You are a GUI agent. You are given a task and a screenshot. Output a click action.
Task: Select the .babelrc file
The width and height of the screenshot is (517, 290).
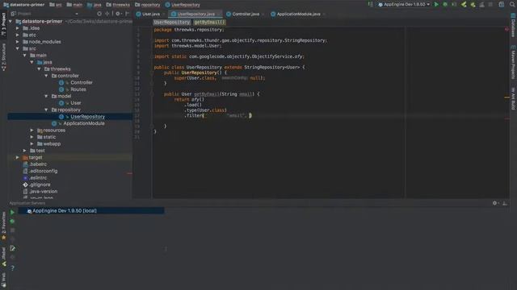click(38, 164)
